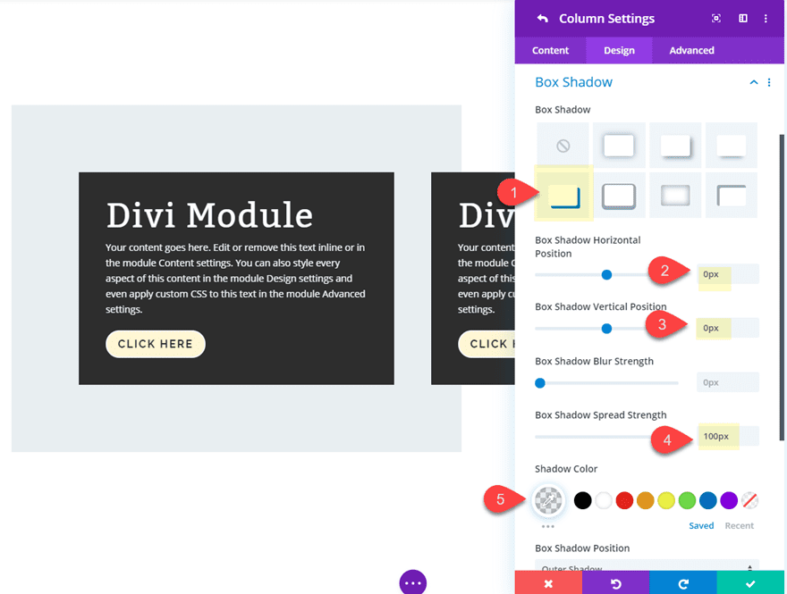Open the Advanced tab

click(691, 50)
